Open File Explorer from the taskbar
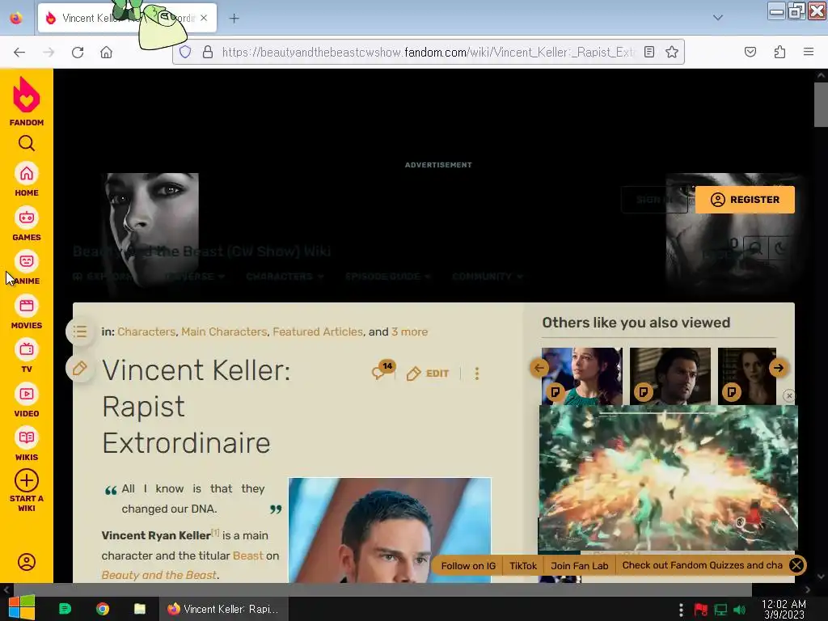Screen dimensions: 828x621 (139, 609)
